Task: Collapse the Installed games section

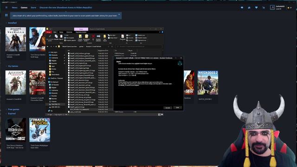Action: click(13, 23)
